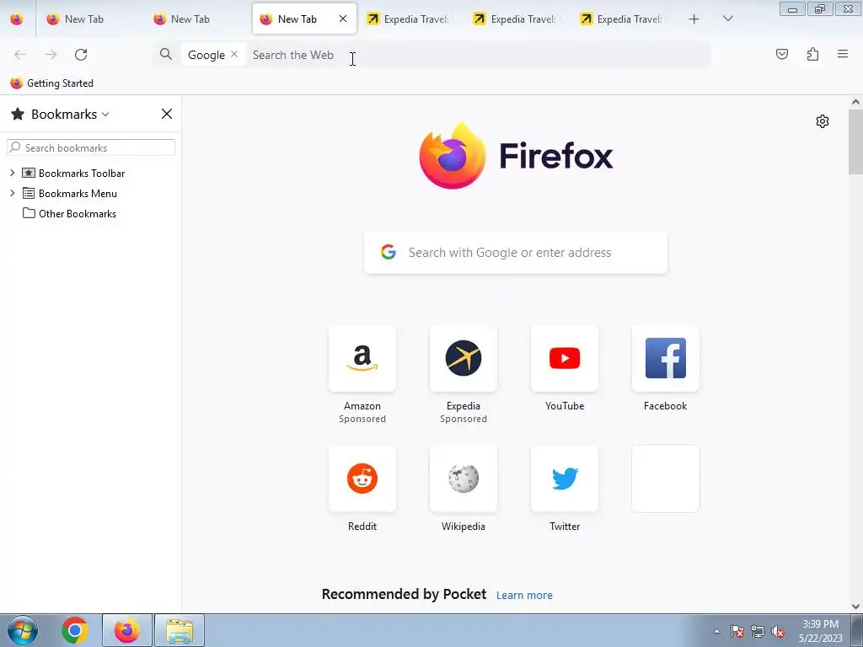The width and height of the screenshot is (863, 647).
Task: Click the Forward navigation arrow
Action: (51, 55)
